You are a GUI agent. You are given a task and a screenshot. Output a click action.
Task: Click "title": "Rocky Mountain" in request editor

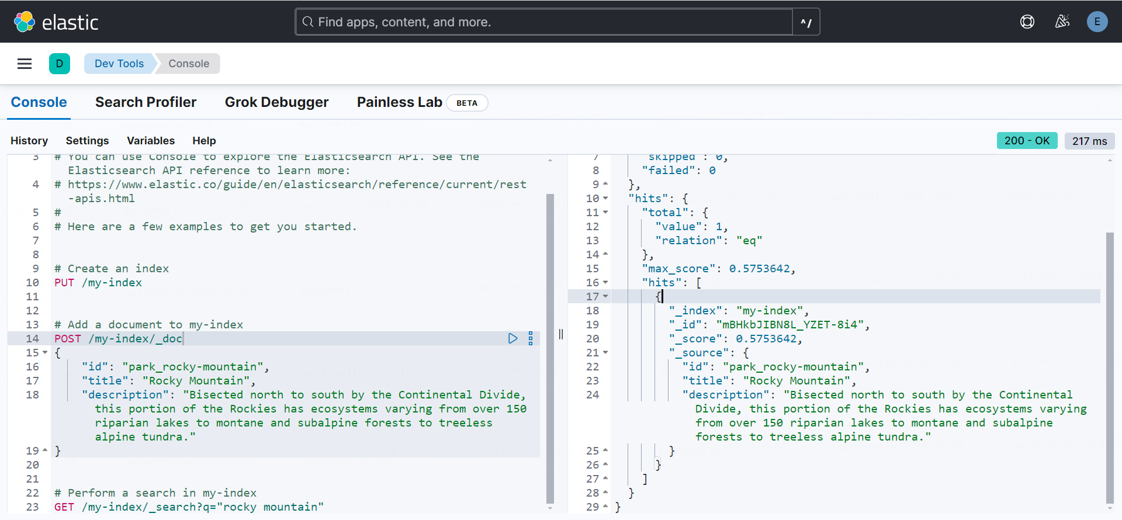coord(169,381)
